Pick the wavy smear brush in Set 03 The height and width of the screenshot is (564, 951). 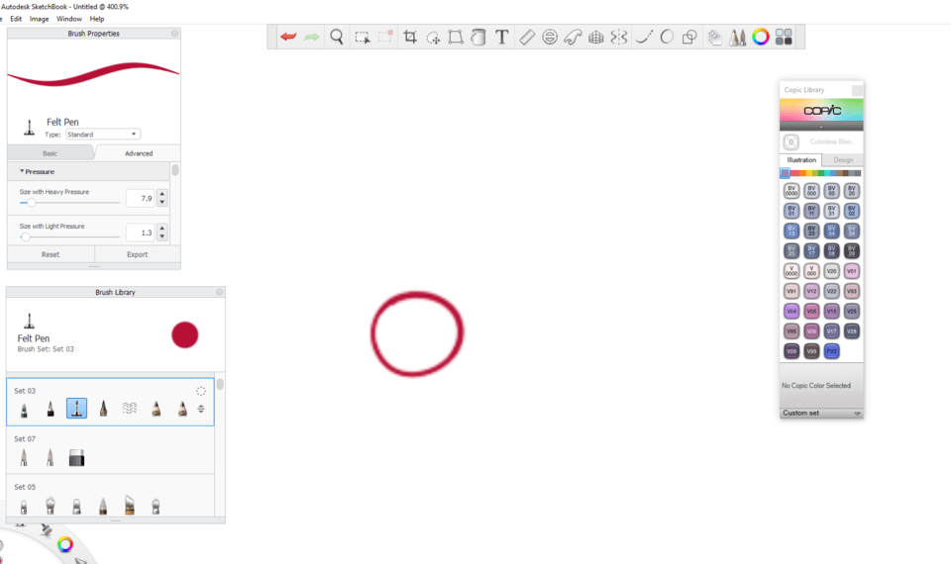129,409
